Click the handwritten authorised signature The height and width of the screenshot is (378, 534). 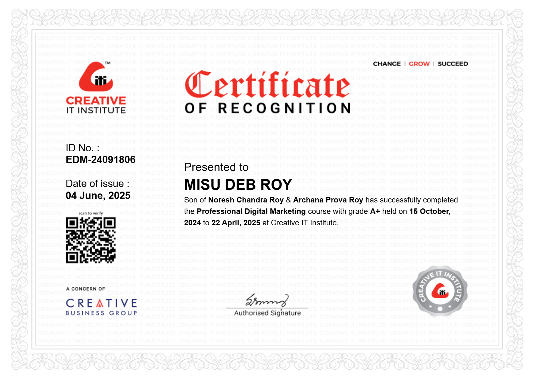267,301
